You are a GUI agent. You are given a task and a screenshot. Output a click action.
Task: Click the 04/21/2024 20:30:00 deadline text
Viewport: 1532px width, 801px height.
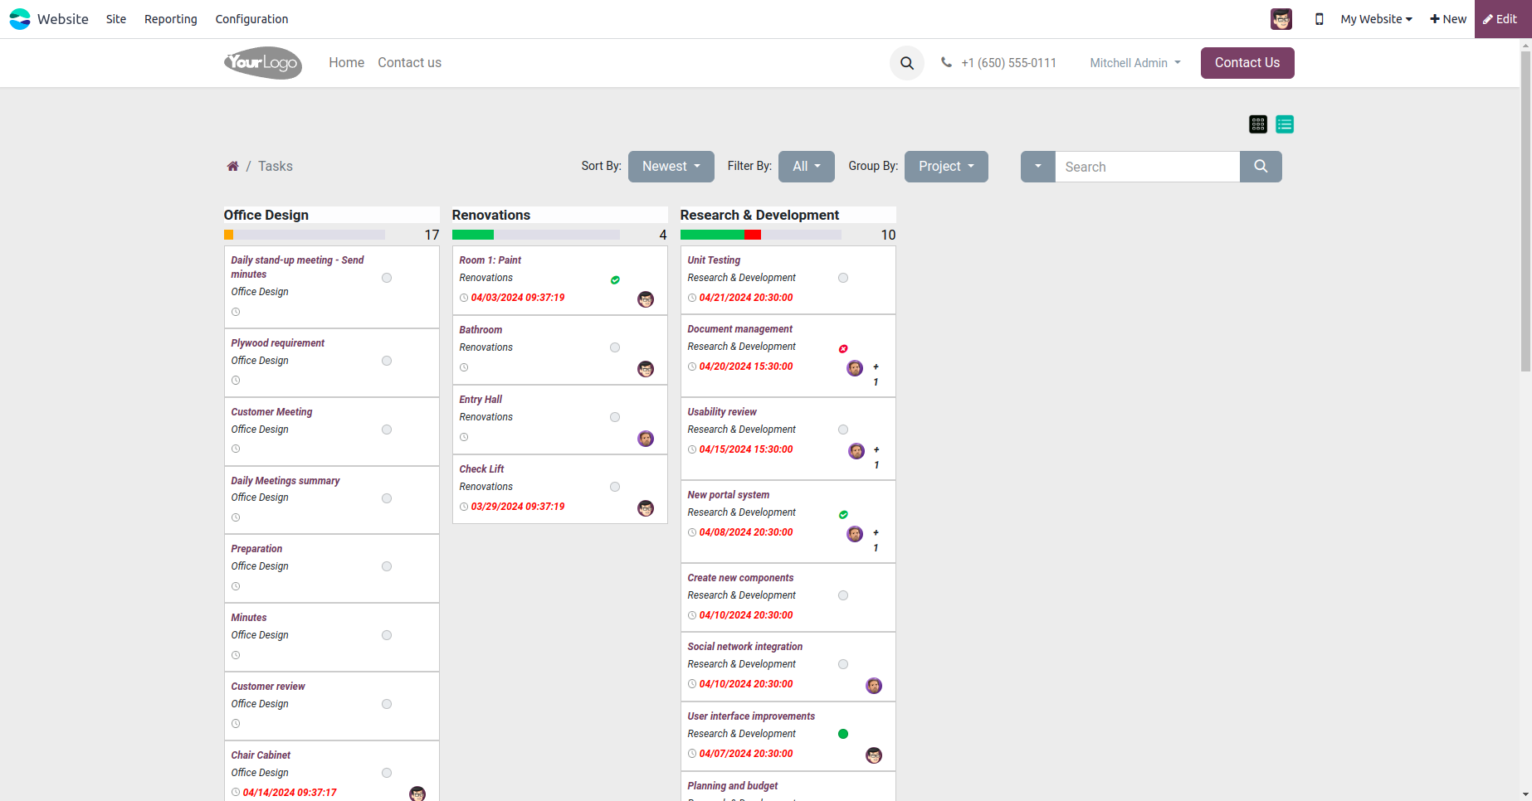(x=746, y=298)
